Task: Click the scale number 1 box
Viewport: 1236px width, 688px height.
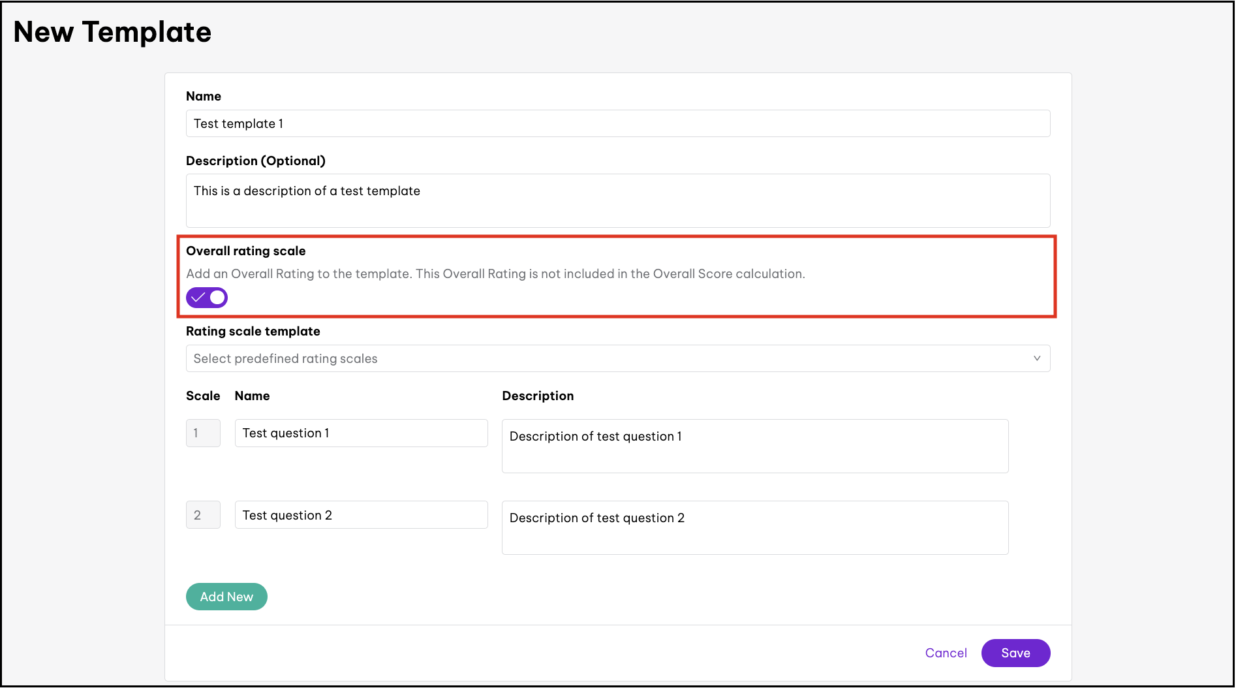Action: pos(203,433)
